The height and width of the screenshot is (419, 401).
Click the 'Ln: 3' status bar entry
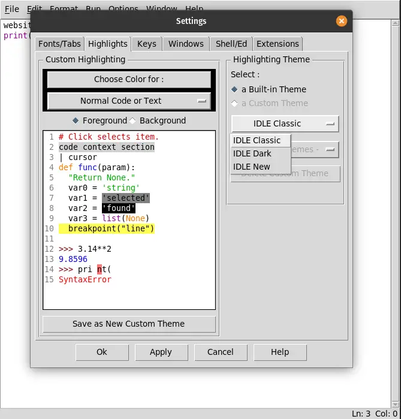coord(361,414)
